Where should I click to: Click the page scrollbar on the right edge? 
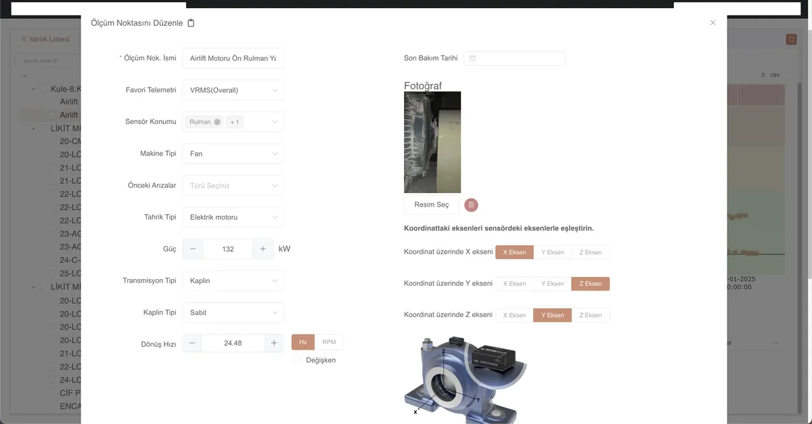809,156
